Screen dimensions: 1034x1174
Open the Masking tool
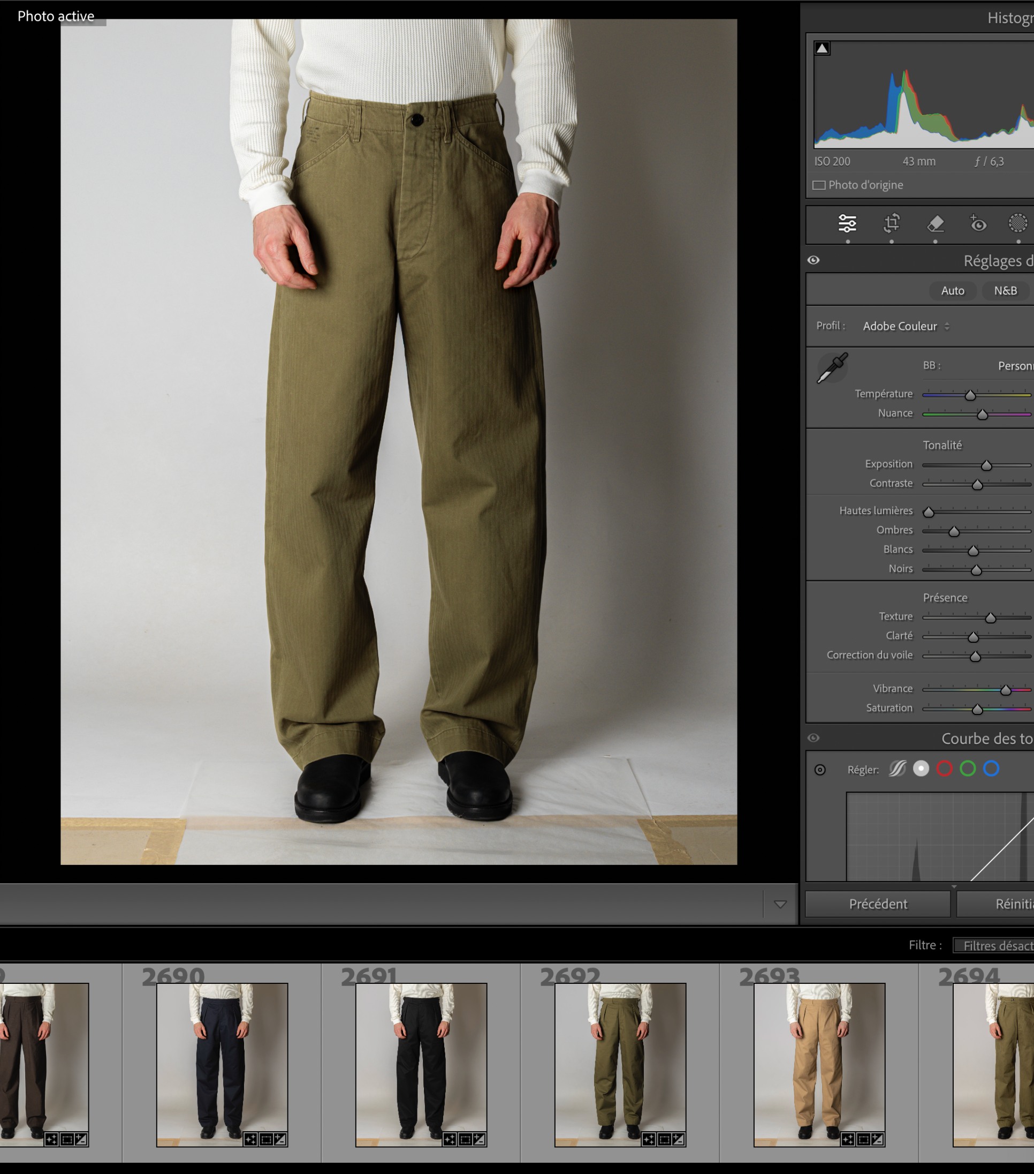1018,223
